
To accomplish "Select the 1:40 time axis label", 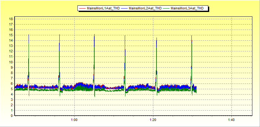I will 231,120.
